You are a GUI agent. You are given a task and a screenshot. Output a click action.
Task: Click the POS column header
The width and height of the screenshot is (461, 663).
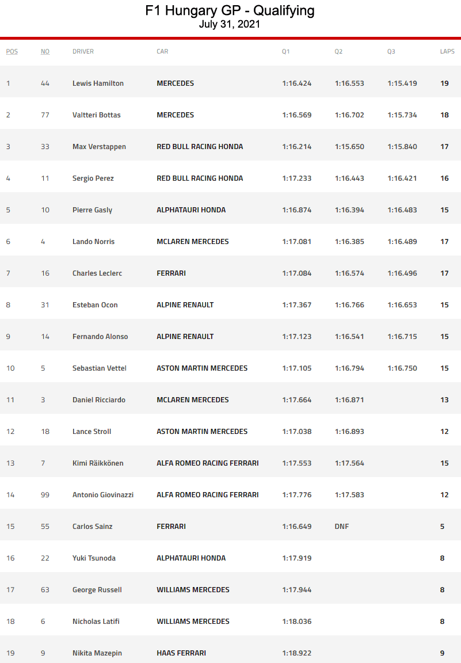tap(12, 51)
